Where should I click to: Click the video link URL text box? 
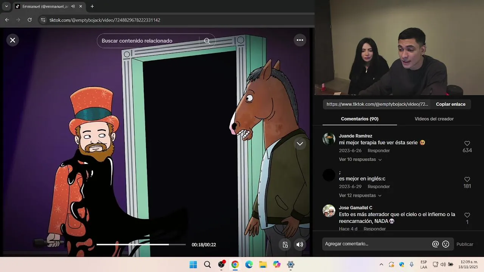click(377, 104)
